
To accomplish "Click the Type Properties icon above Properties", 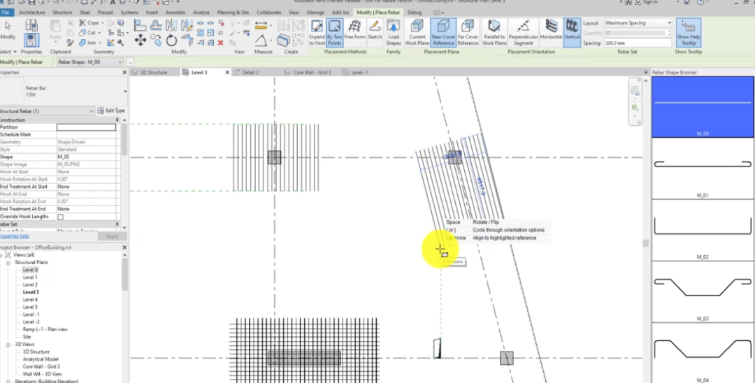I will tap(31, 25).
